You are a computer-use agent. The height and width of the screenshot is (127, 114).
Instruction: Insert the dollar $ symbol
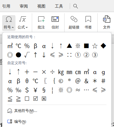pos(27,90)
